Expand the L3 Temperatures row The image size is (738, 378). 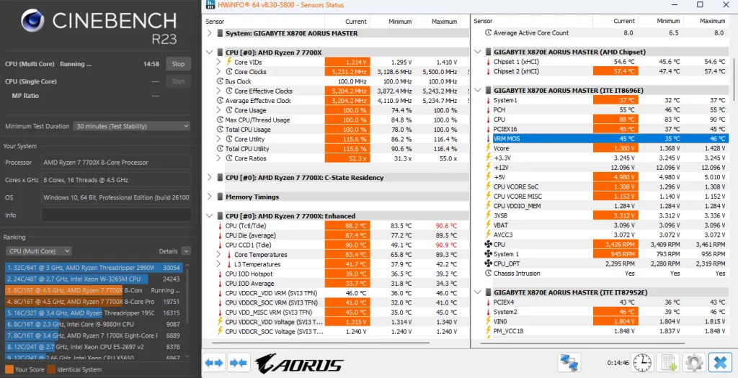click(218, 264)
